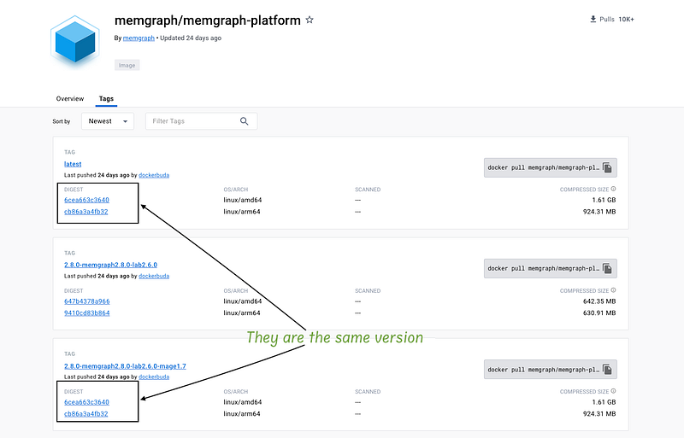
Task: Click docker pull command text for latest tag
Action: [543, 168]
